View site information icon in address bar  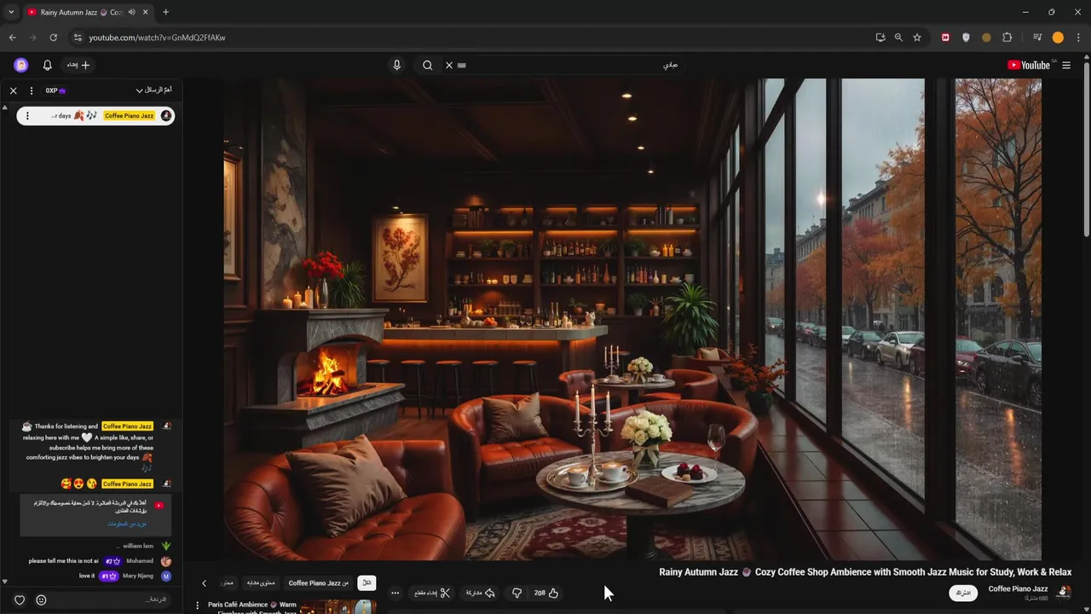point(78,38)
